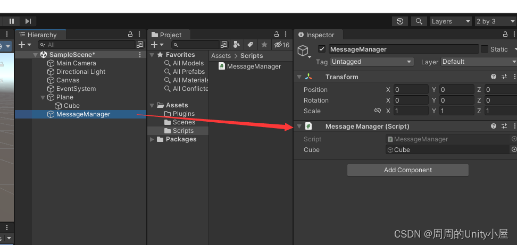This screenshot has height=245, width=517.
Task: Open the Layers dropdown in top toolbar
Action: [451, 21]
